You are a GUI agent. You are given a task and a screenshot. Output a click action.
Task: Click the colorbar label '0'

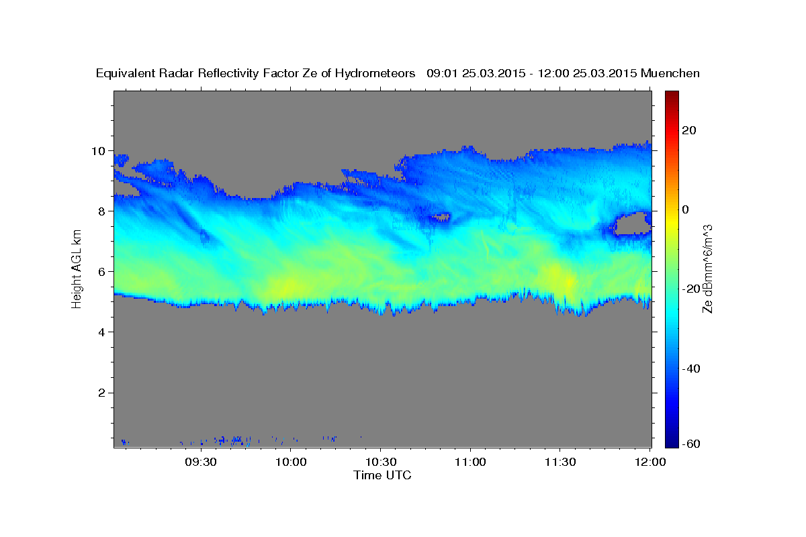(x=686, y=209)
